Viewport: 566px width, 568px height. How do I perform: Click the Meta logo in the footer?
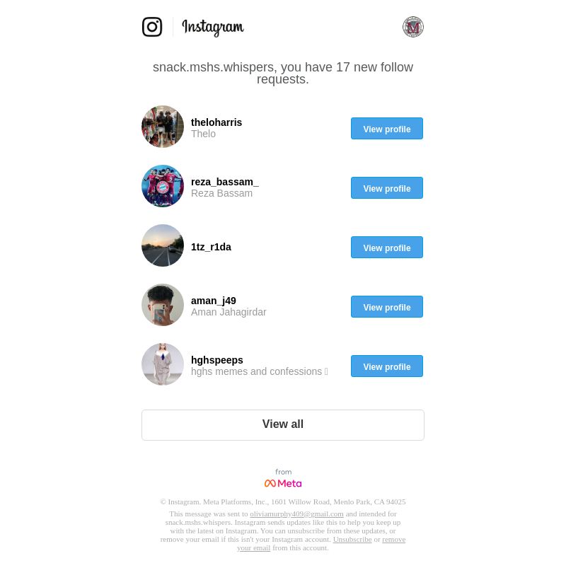pyautogui.click(x=282, y=483)
